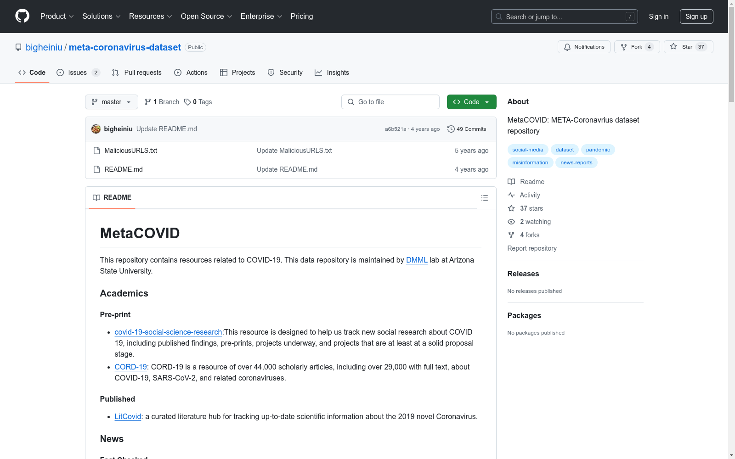Click the misinformation topic tag
This screenshot has height=459, width=735.
(530, 162)
